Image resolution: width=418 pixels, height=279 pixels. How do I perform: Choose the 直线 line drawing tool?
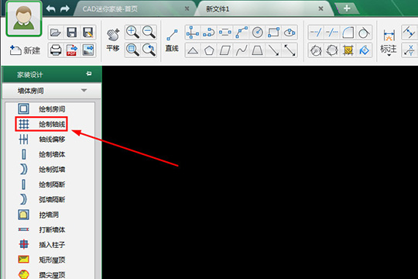[x=172, y=40]
